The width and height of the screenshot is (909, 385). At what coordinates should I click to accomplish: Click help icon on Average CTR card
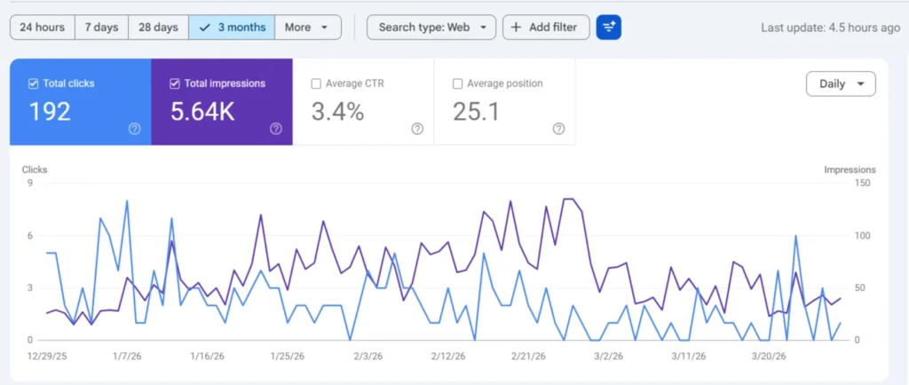[x=417, y=129]
